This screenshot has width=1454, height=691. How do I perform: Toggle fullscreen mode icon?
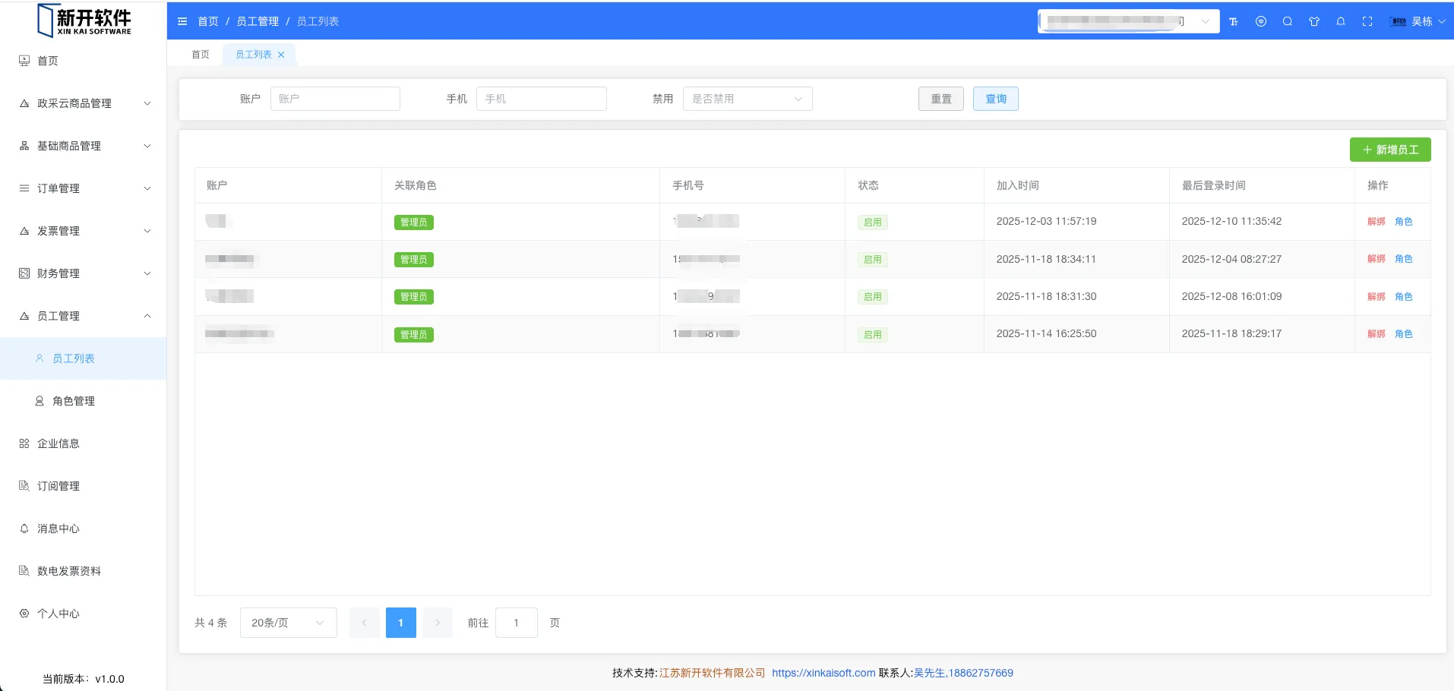pos(1367,21)
